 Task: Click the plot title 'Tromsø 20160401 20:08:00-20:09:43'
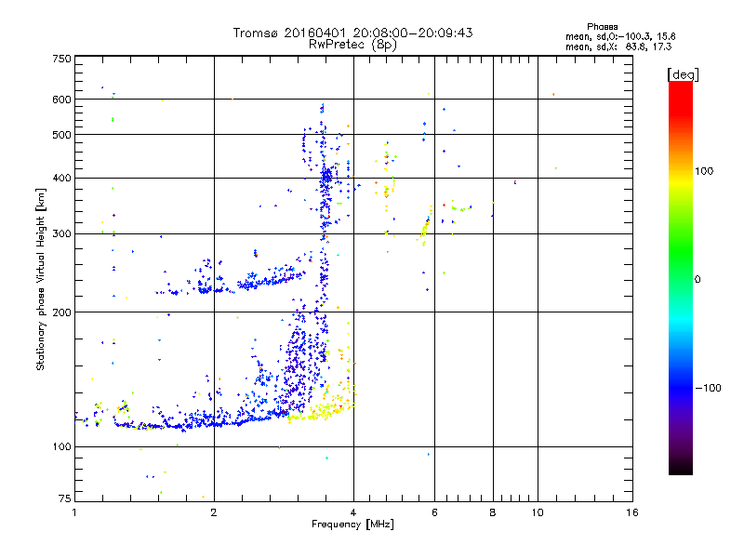point(353,33)
